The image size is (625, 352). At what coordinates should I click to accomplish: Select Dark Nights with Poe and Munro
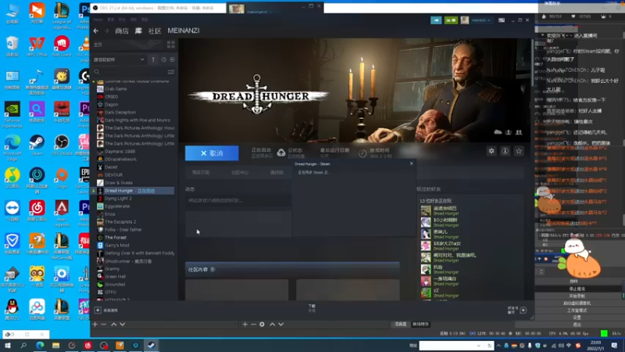pyautogui.click(x=137, y=120)
